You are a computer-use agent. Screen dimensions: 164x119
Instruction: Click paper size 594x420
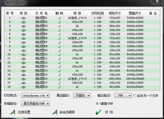pos(115,26)
